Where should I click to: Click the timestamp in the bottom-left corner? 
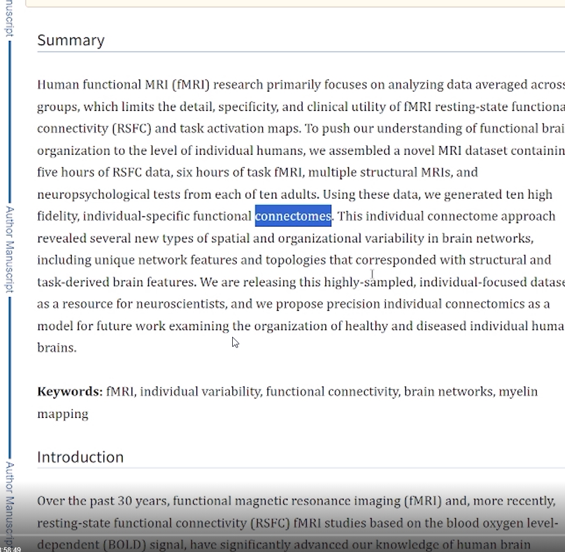tap(11, 548)
